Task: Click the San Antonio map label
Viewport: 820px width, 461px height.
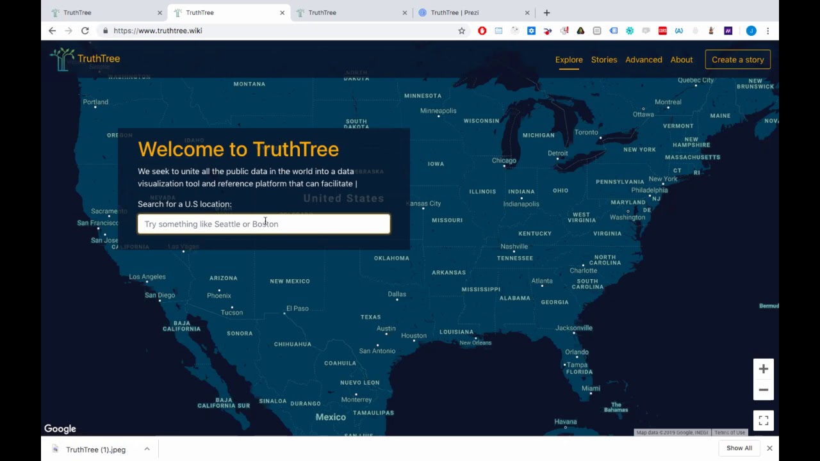Action: coord(377,351)
